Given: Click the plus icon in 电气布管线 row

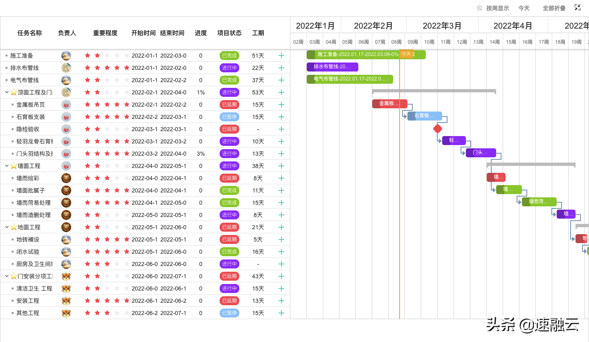Looking at the screenshot, I should (281, 80).
